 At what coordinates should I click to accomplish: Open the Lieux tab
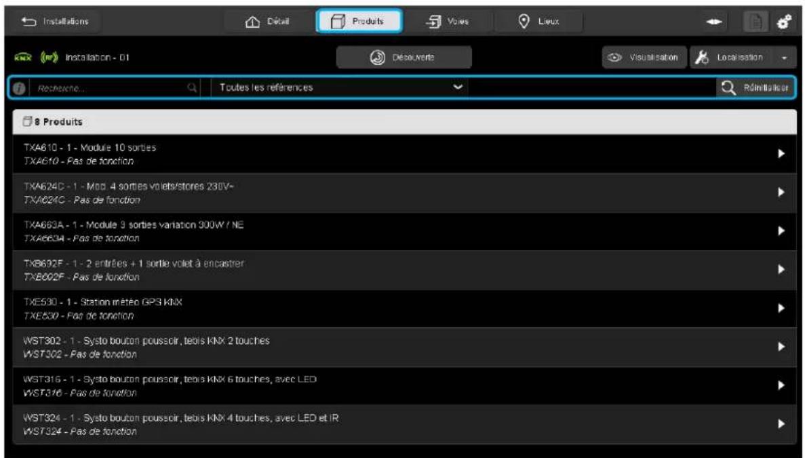tap(538, 22)
